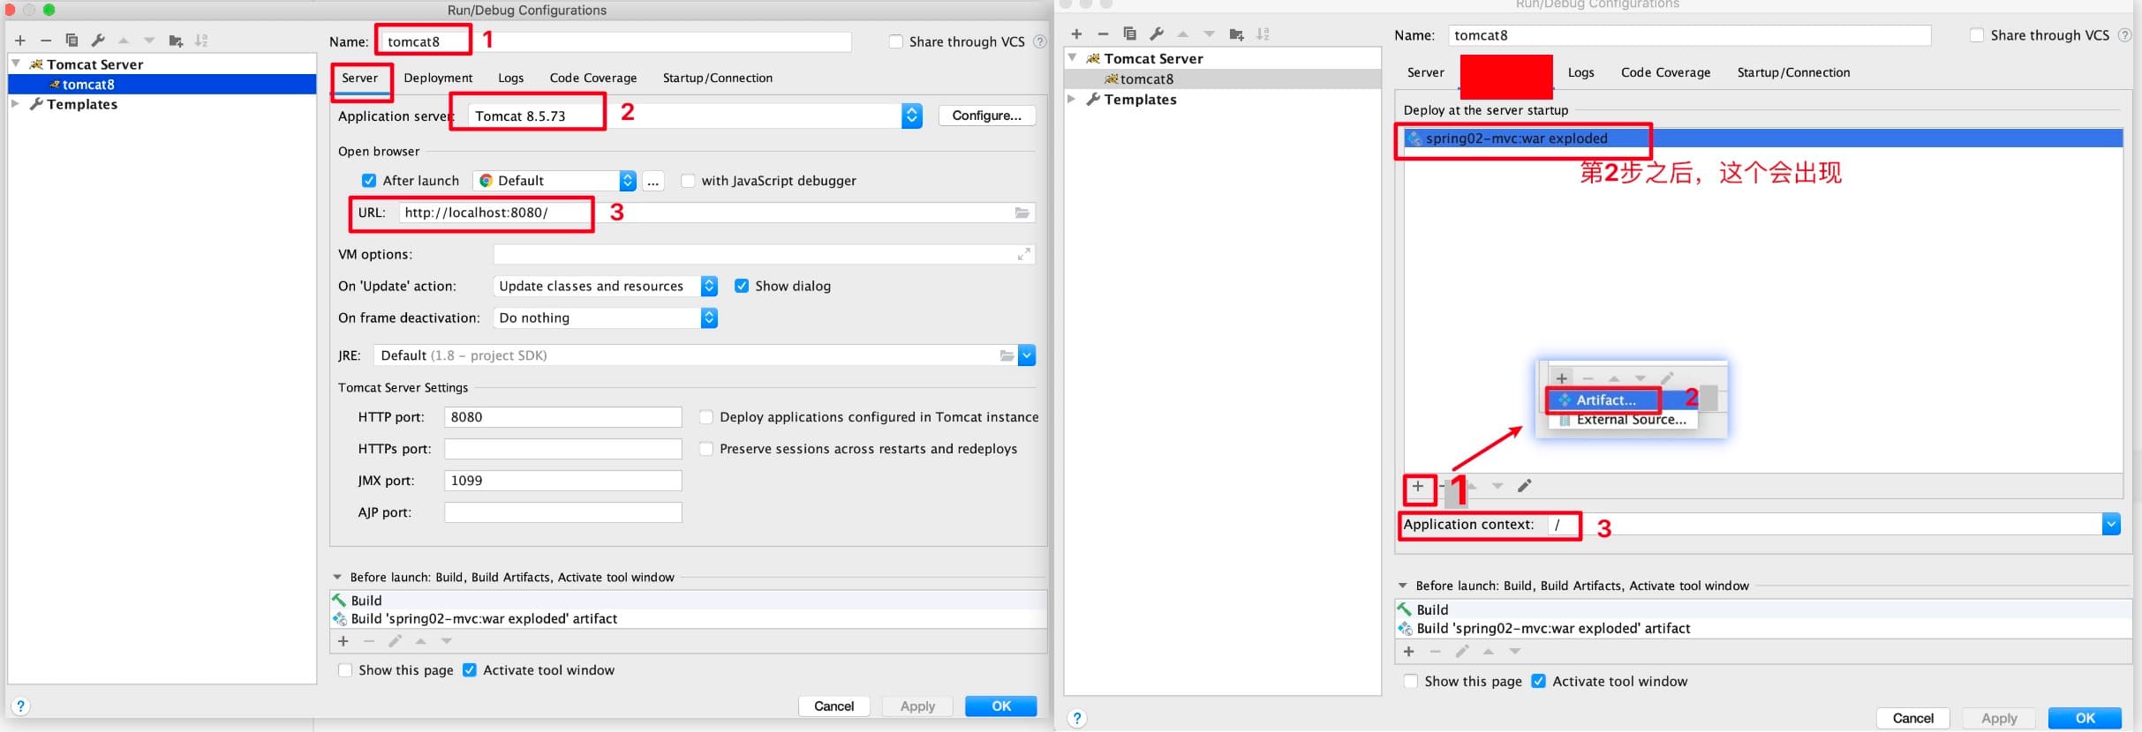Add before-launch task in right window

point(1409,652)
